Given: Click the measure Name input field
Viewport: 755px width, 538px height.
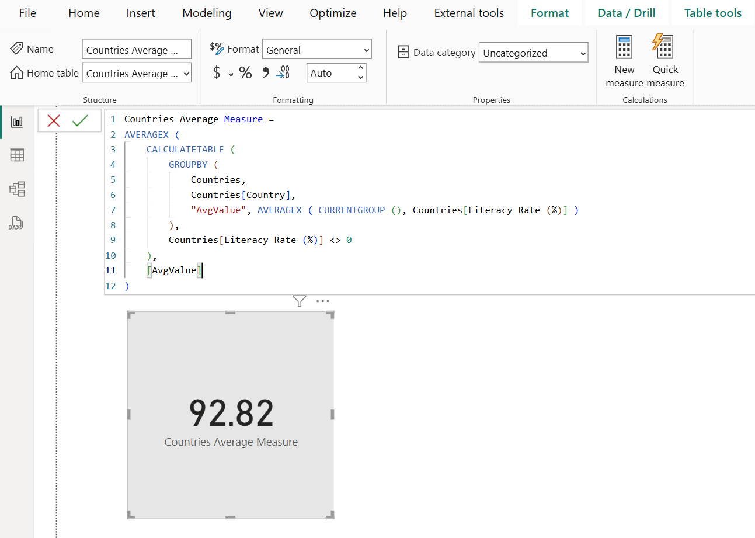Looking at the screenshot, I should click(137, 49).
